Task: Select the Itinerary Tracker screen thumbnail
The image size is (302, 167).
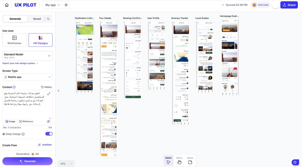Action: click(181, 73)
